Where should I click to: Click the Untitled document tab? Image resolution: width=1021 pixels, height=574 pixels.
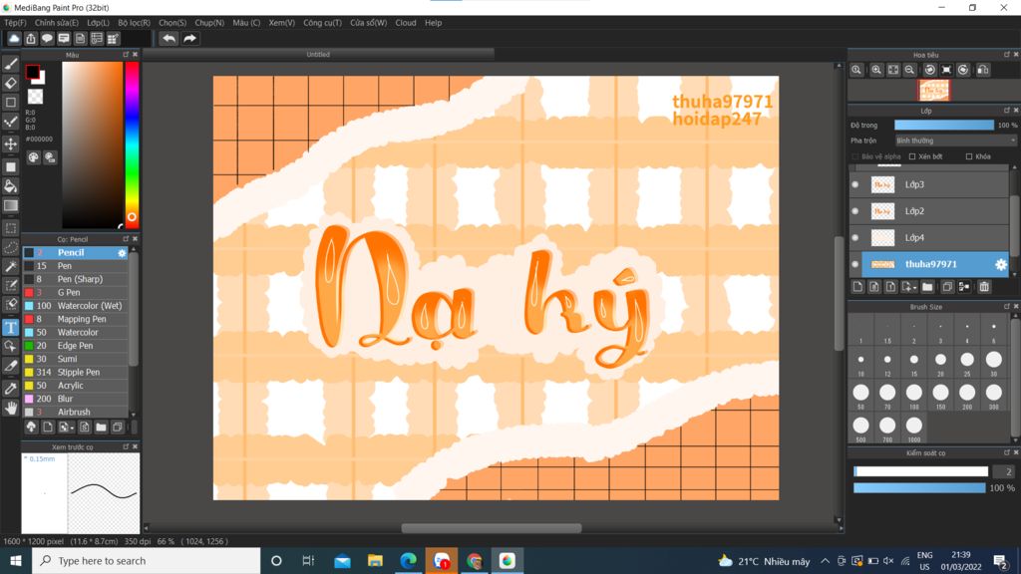click(x=318, y=55)
